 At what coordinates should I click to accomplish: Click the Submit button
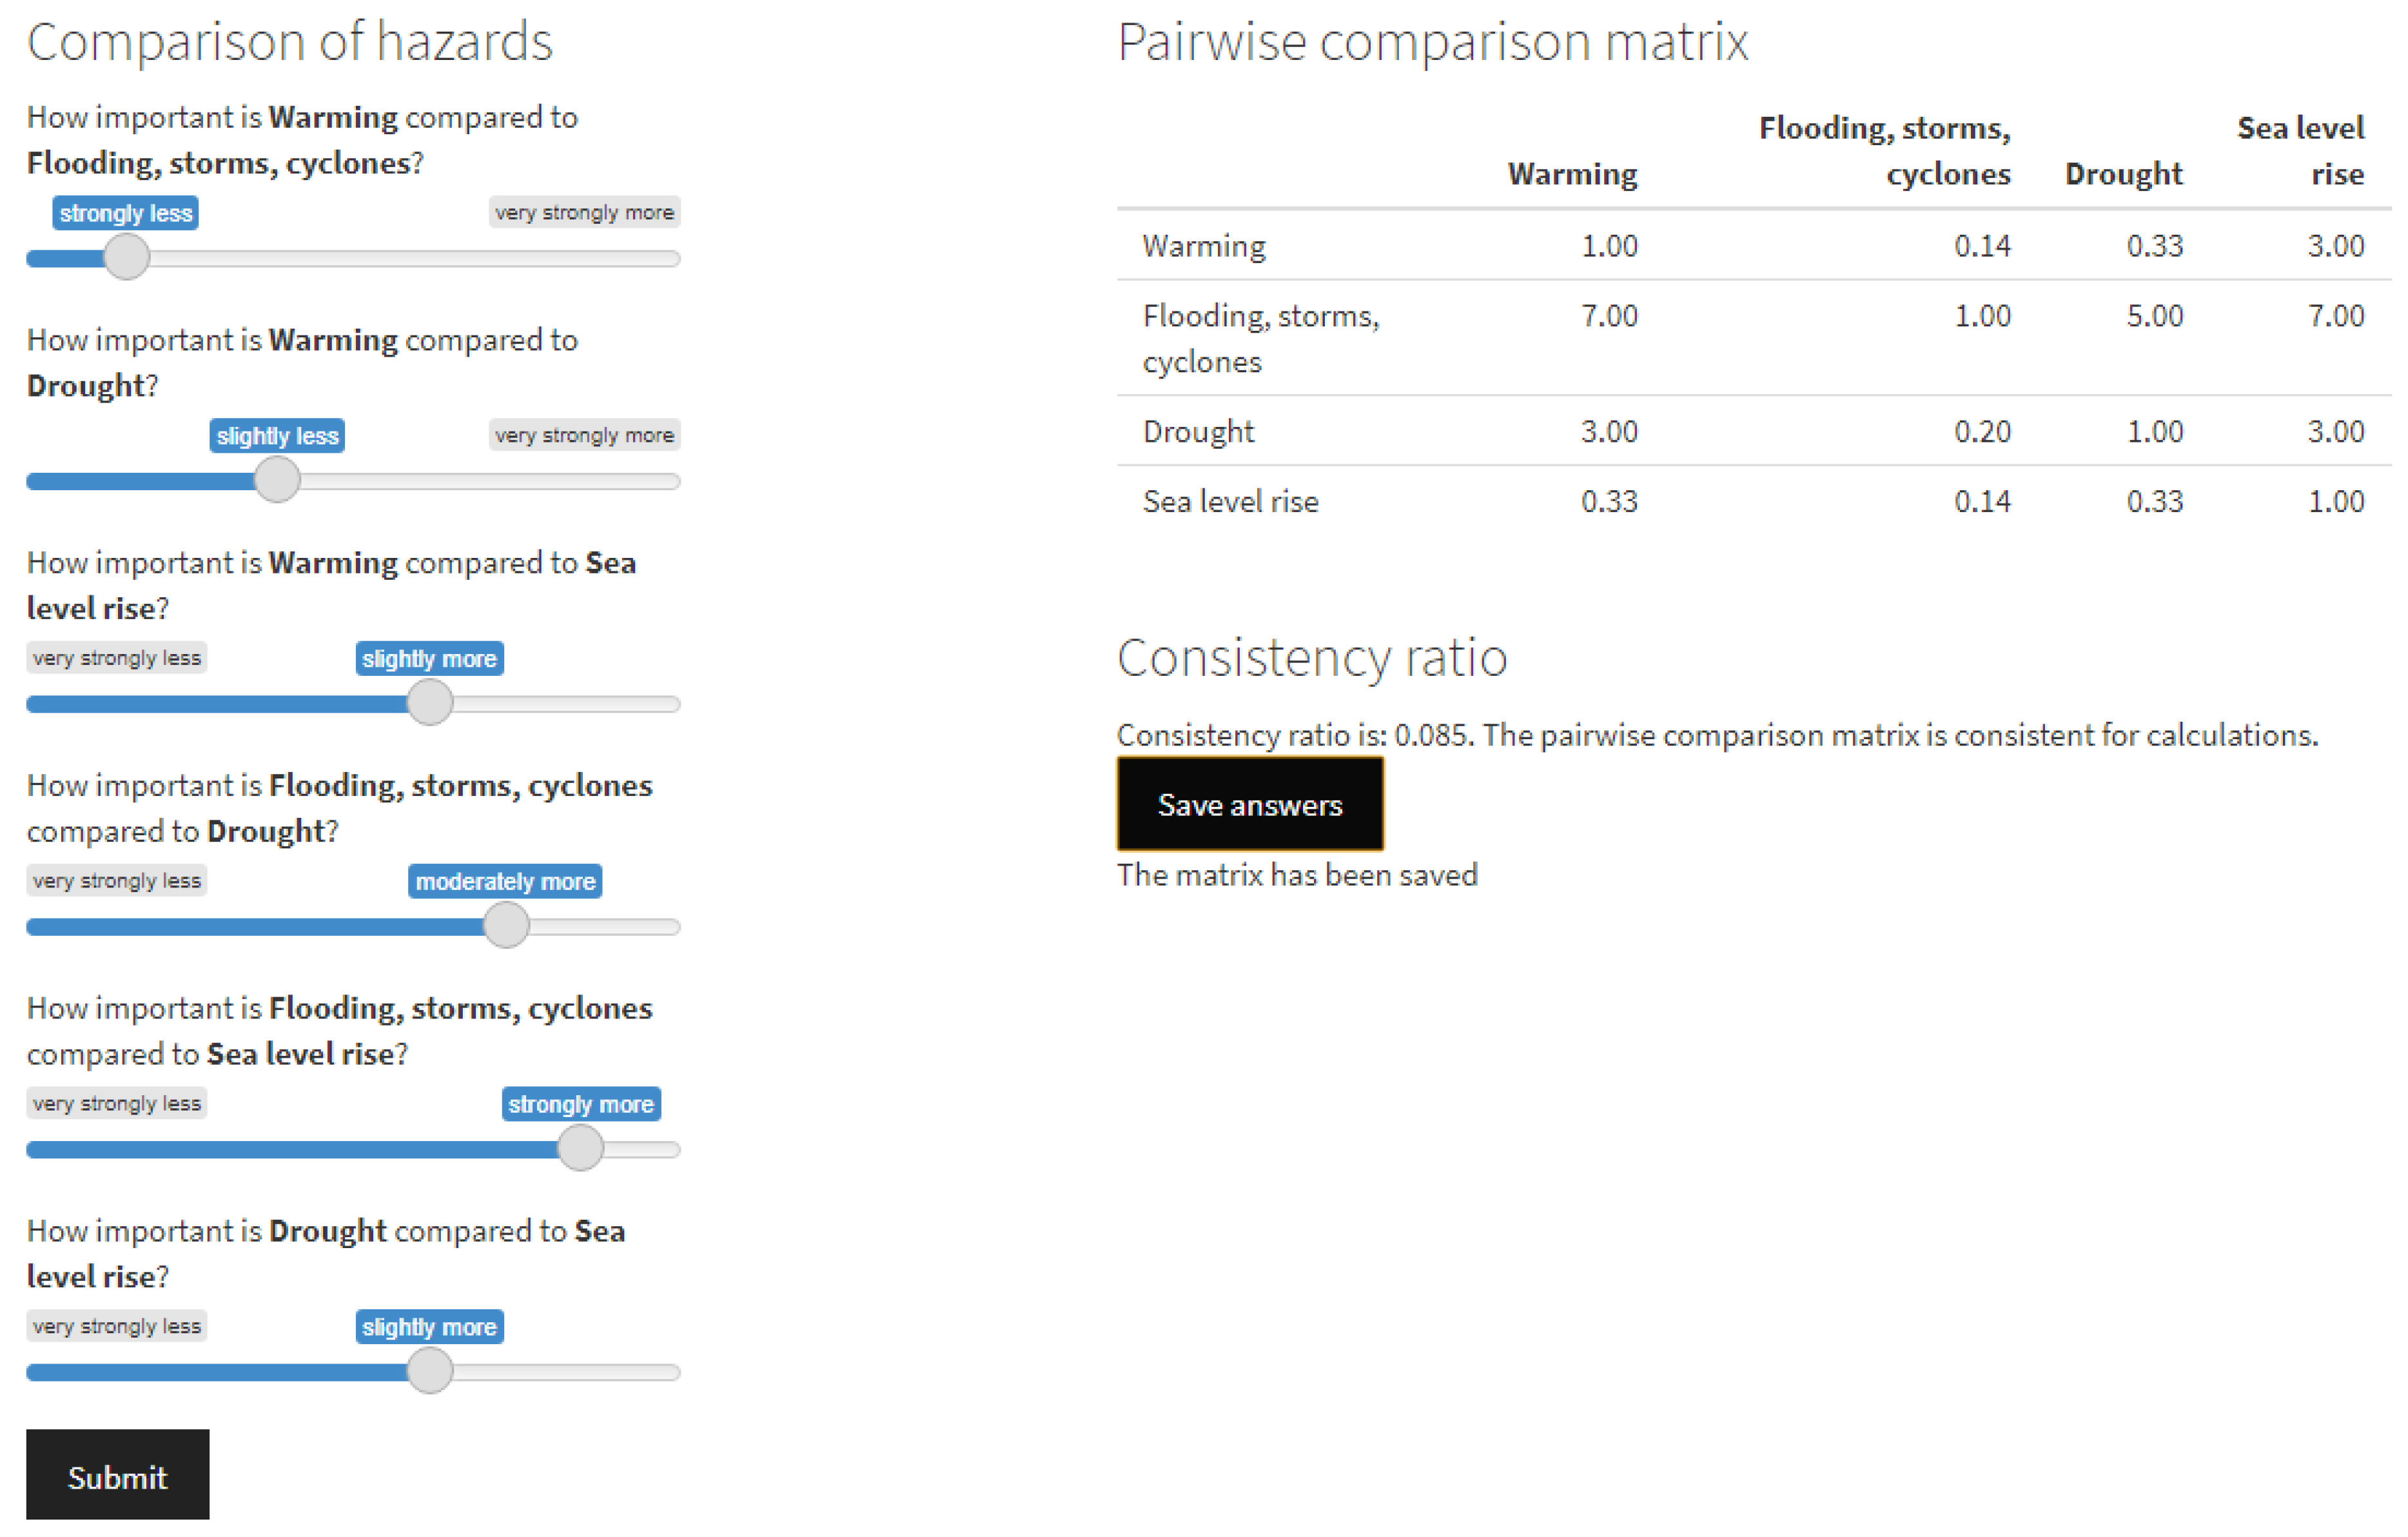117,1476
